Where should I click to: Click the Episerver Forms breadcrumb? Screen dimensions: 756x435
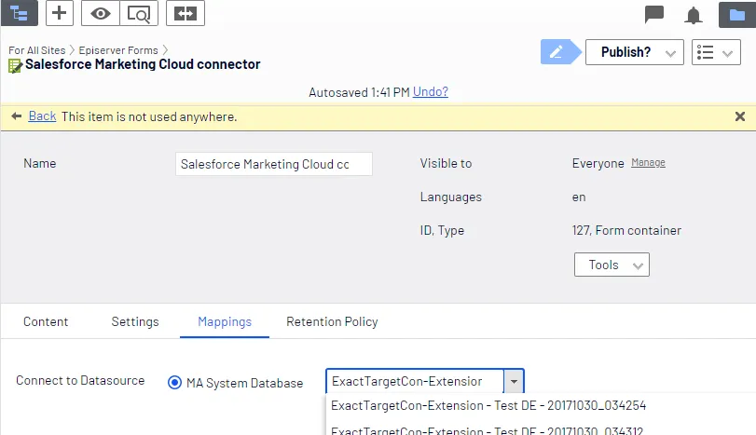[118, 50]
